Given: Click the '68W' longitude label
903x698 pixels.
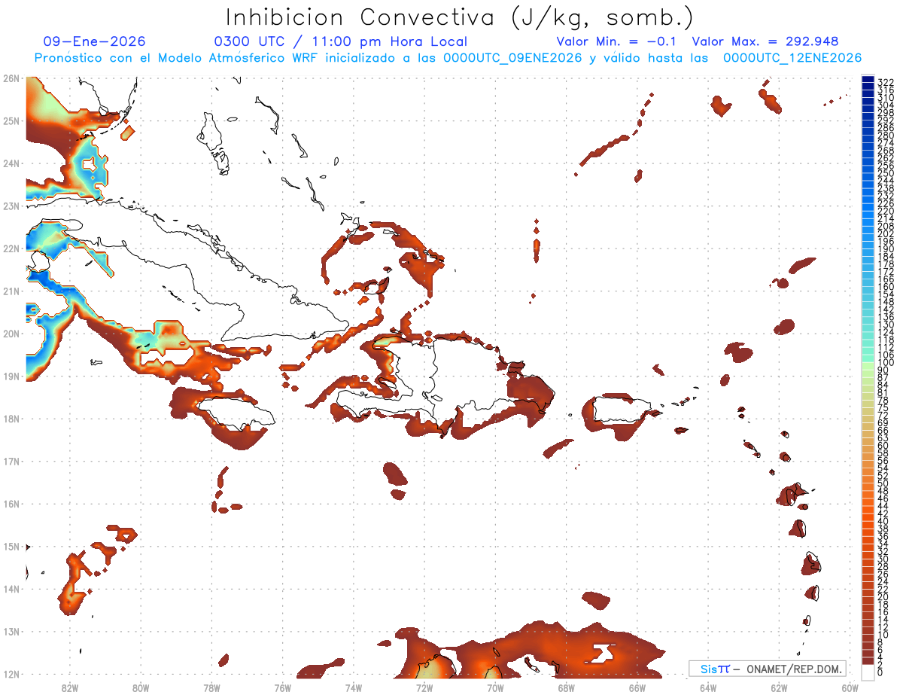Looking at the screenshot, I should (x=566, y=687).
